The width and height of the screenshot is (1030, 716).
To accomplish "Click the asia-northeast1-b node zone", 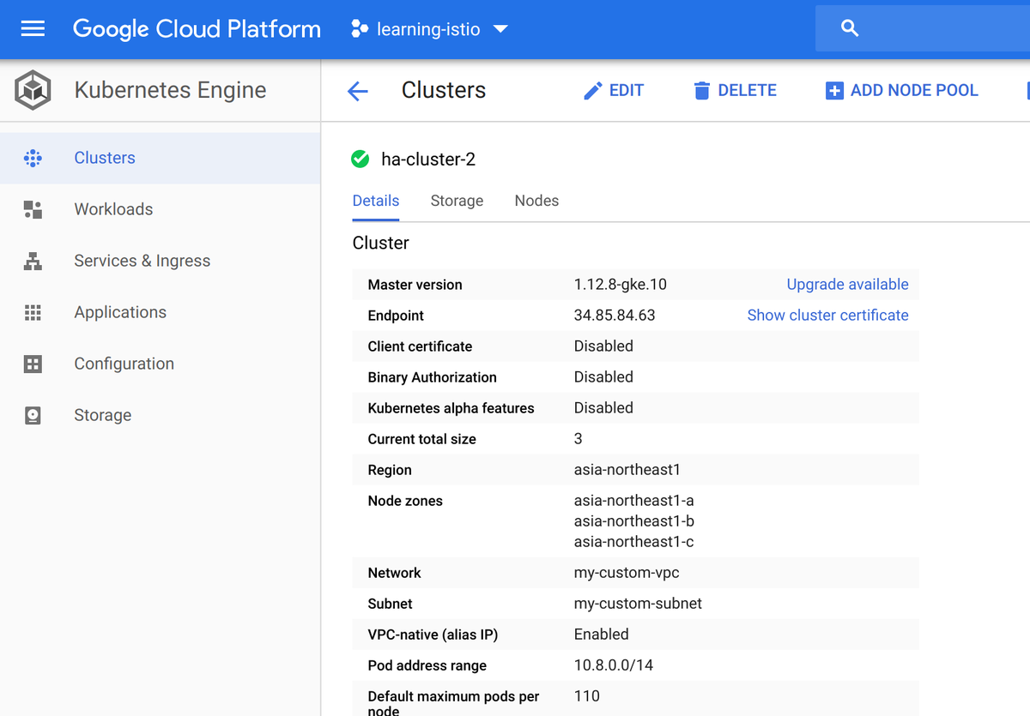I will (634, 521).
